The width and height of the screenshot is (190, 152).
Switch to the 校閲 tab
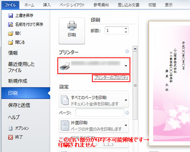tap(152, 5)
